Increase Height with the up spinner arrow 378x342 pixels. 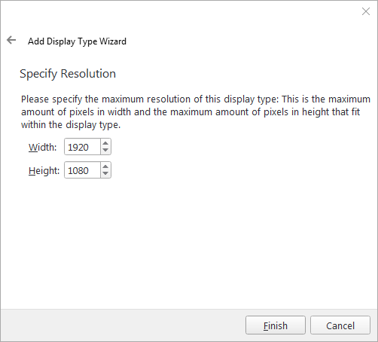click(x=105, y=166)
